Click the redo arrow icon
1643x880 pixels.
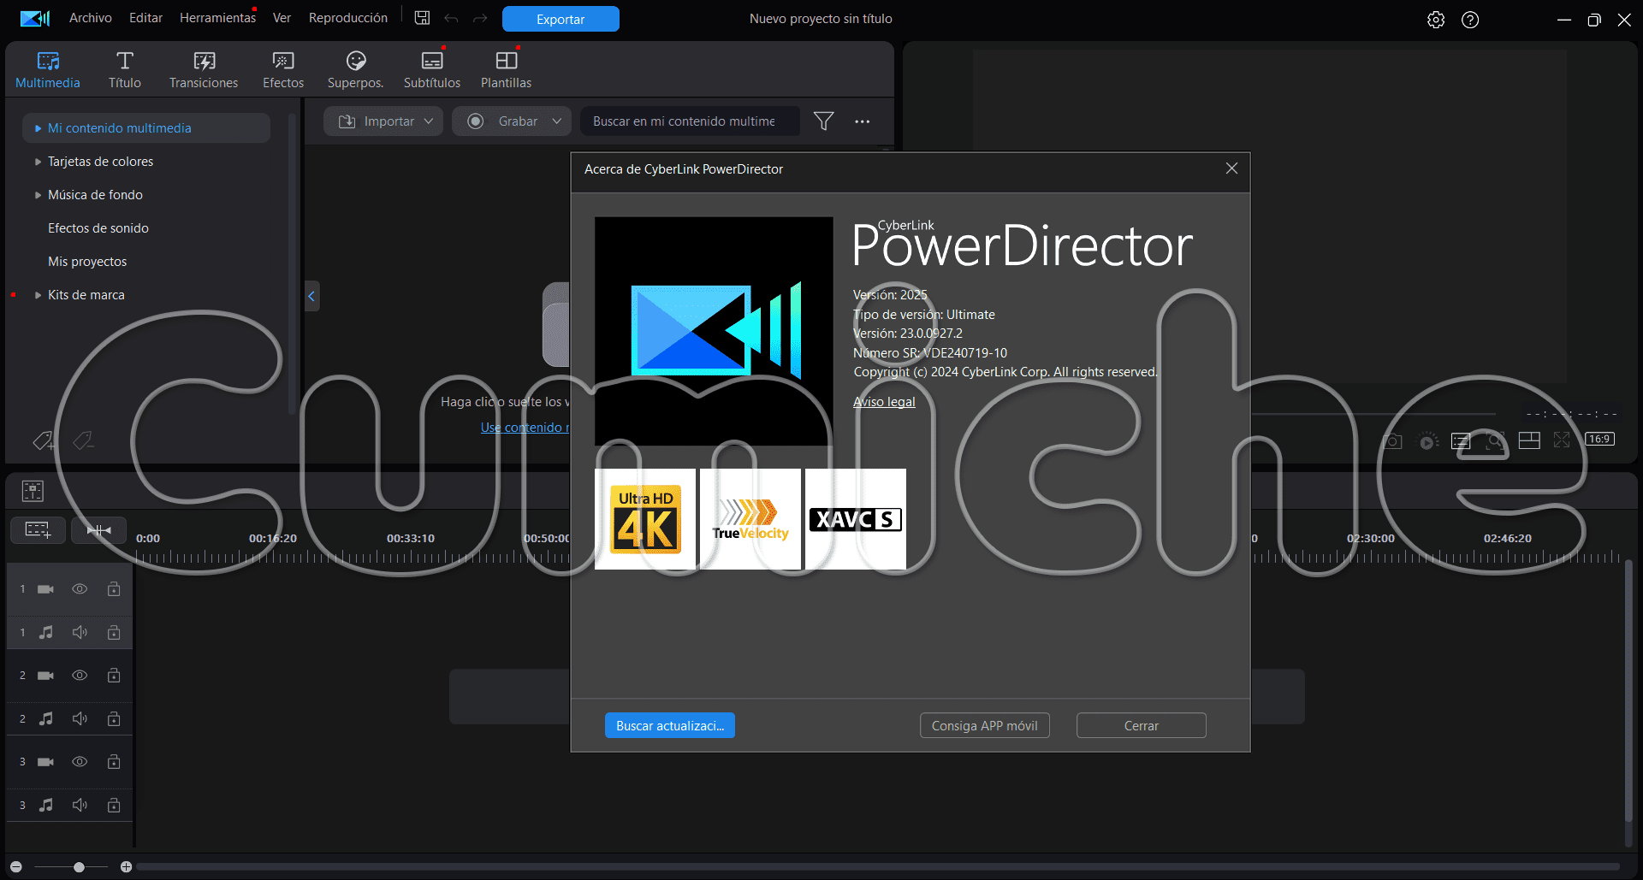tap(480, 19)
